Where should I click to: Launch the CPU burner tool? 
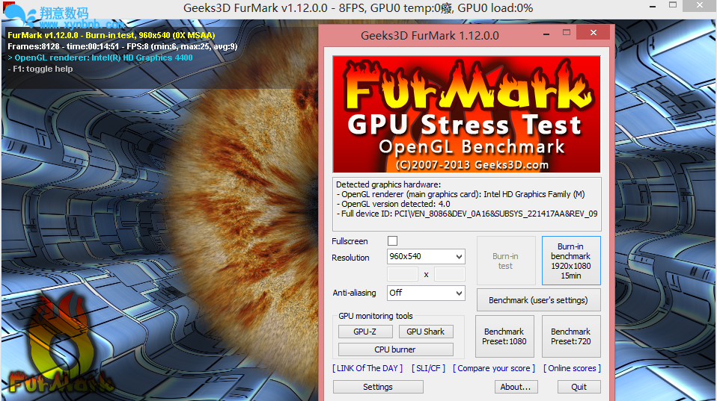395,349
